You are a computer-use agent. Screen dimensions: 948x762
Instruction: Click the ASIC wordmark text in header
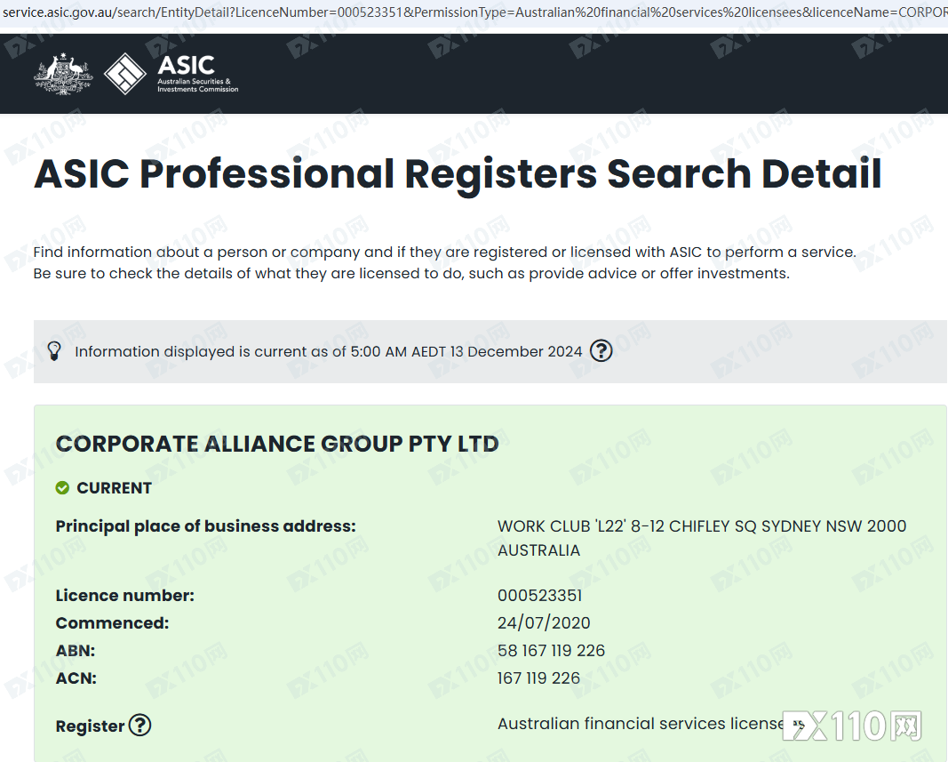pos(186,66)
